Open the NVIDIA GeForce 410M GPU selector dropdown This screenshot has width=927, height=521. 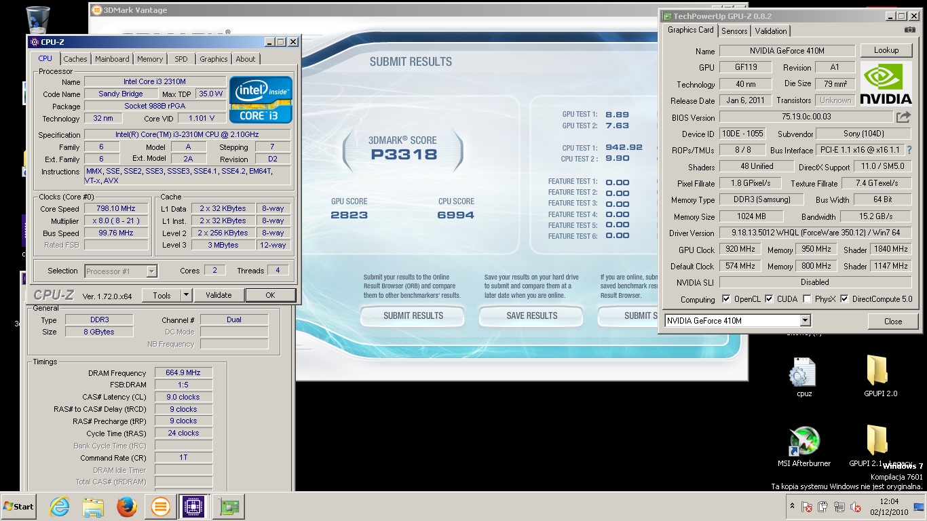(x=805, y=321)
